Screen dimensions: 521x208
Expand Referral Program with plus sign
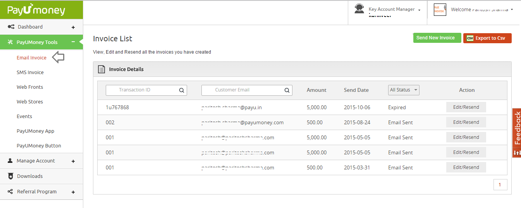click(x=73, y=192)
